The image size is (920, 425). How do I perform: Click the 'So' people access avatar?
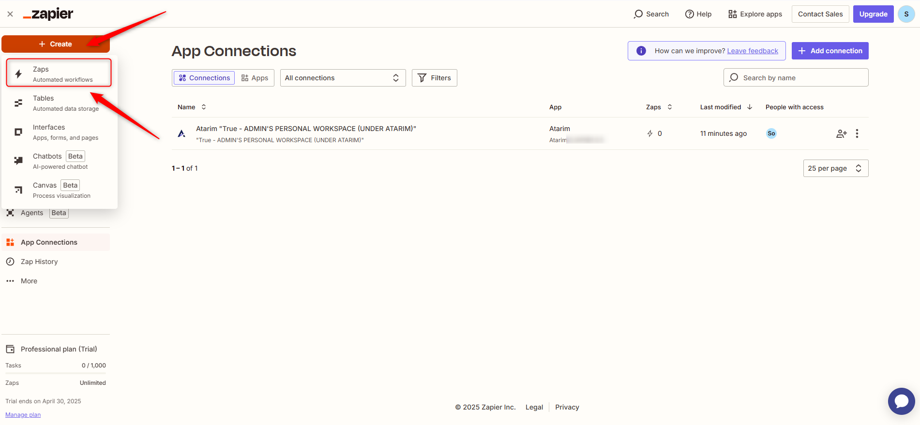[x=771, y=133]
